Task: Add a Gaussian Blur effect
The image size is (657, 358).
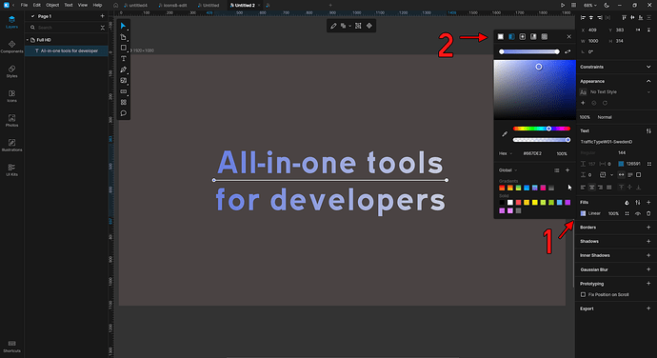Action: pos(648,269)
